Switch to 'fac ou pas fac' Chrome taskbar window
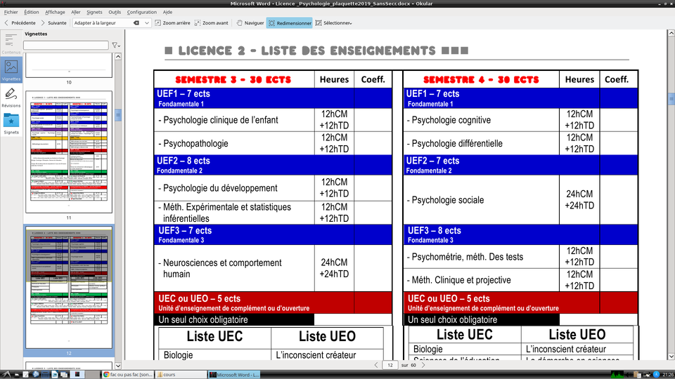 [x=128, y=374]
